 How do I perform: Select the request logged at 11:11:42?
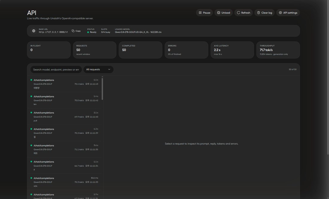click(x=64, y=100)
